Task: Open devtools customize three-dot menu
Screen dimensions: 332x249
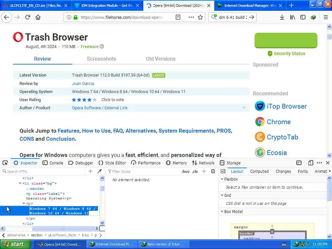Action: tap(319, 163)
